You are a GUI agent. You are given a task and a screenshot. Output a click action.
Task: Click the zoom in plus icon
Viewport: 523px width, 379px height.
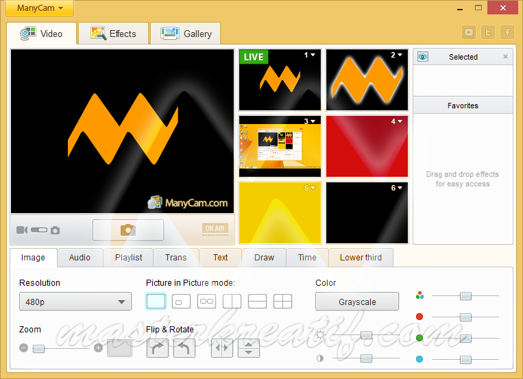[98, 348]
